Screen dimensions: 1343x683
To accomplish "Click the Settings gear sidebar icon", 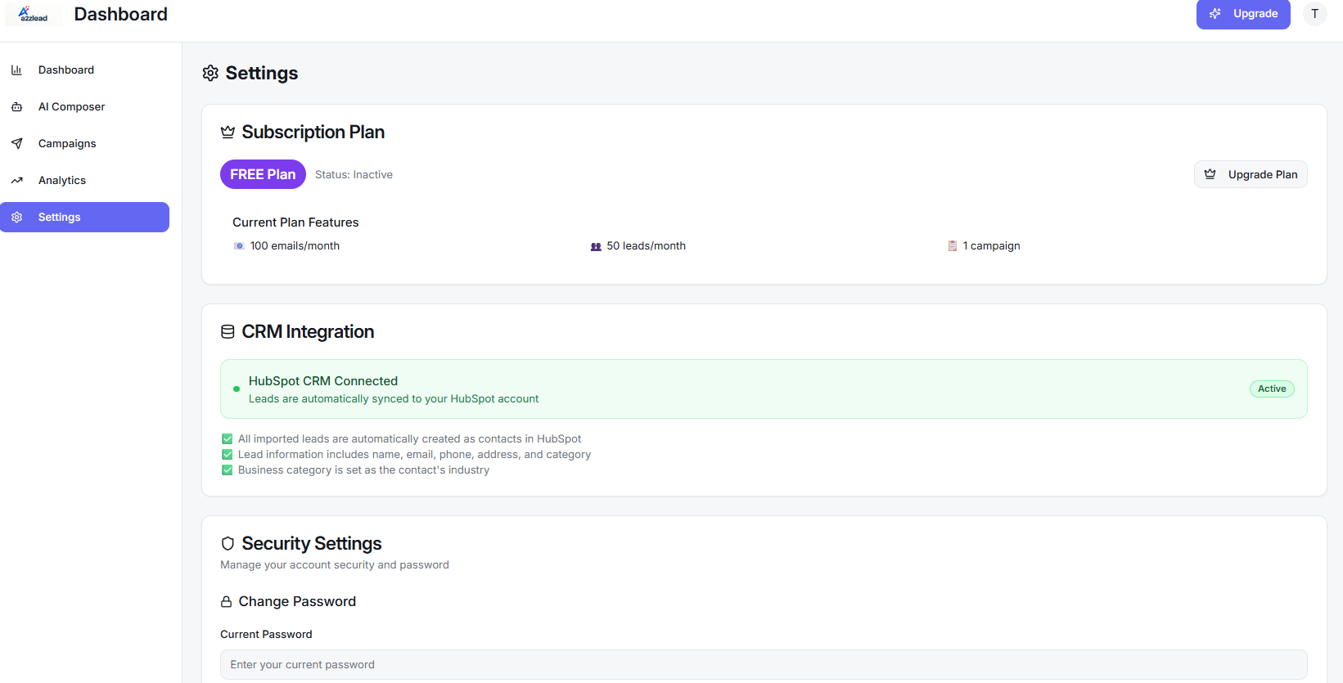I will point(16,218).
